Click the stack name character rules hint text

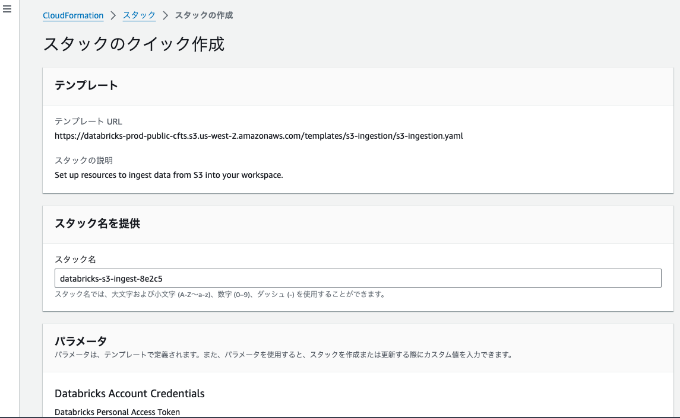(x=220, y=294)
